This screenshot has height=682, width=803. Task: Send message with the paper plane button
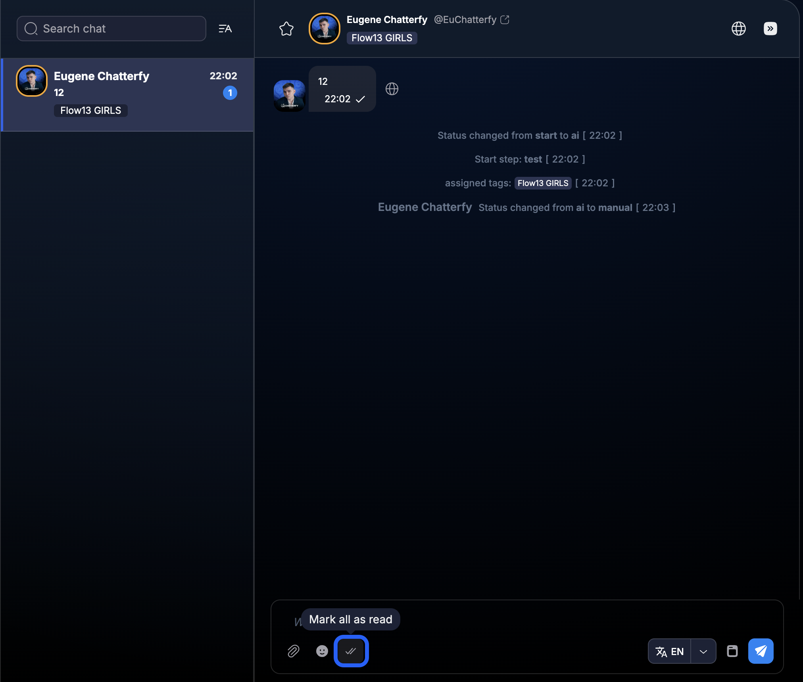[x=761, y=651]
